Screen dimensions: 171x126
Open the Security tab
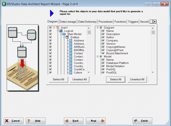[144, 22]
